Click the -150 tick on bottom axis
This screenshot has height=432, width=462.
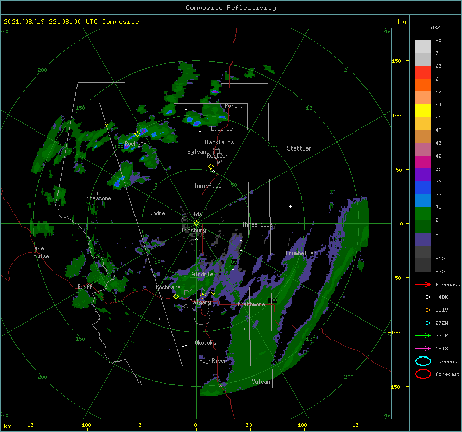tap(30, 425)
